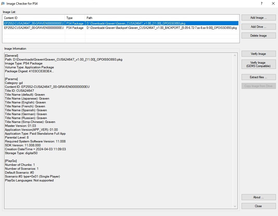Start Verify Image check
The height and width of the screenshot is (216, 278).
click(258, 54)
